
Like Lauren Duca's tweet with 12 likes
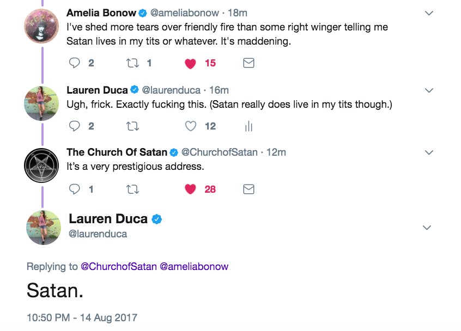tap(190, 126)
